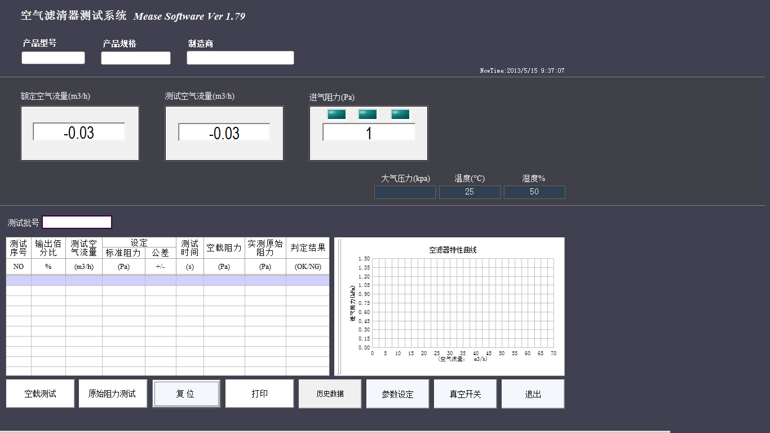The image size is (770, 433).
Task: Open 参数设定 parameter settings
Action: click(x=397, y=394)
